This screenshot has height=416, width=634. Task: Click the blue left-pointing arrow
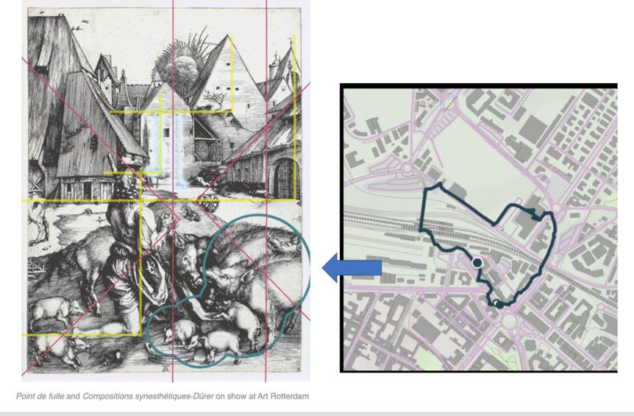pos(352,267)
